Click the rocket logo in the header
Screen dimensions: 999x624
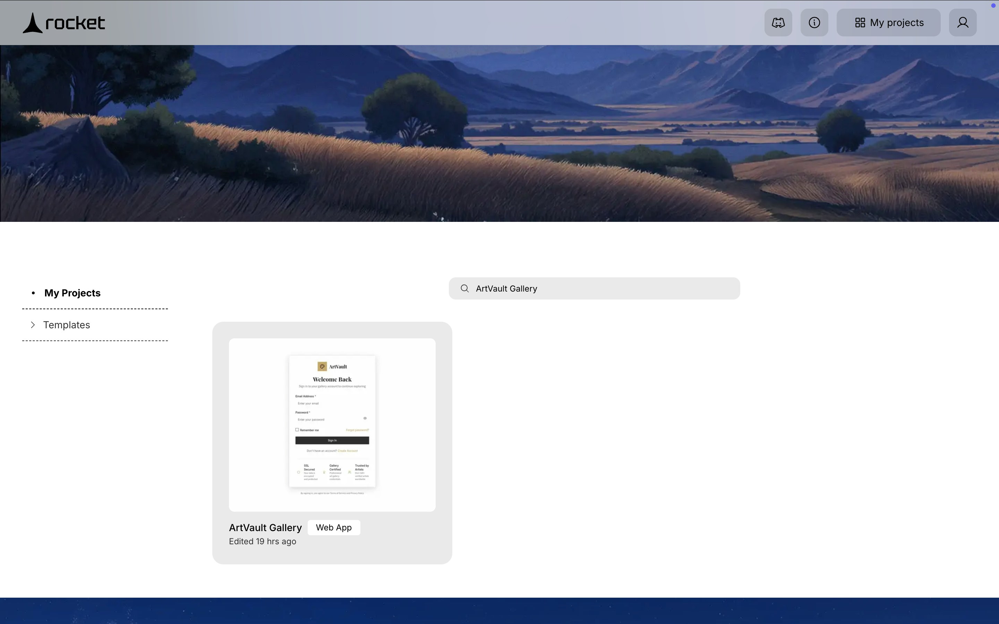pyautogui.click(x=63, y=22)
